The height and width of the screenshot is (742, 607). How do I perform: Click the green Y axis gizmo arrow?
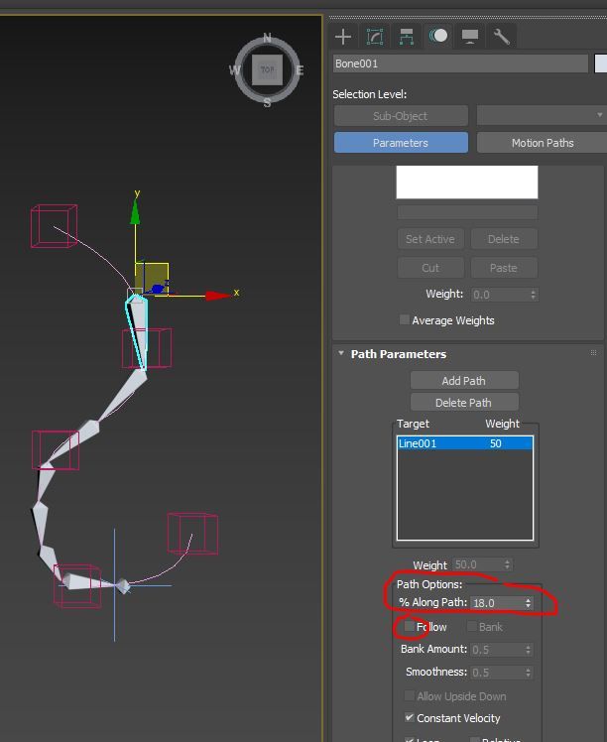[135, 211]
